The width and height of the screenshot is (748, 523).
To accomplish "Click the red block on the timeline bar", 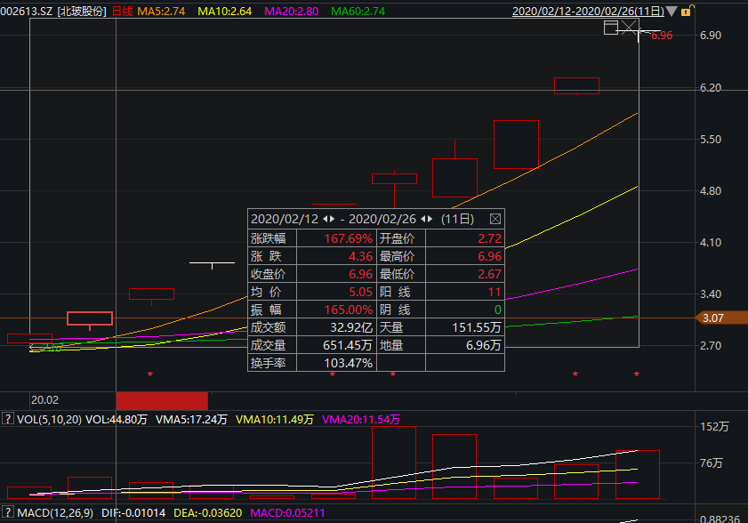I will pos(162,400).
